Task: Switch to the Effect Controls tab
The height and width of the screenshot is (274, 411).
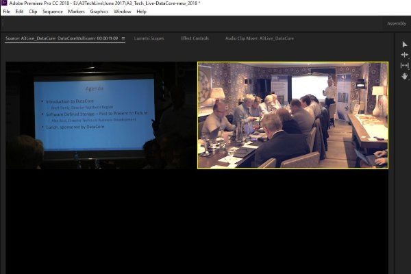Action: [195, 38]
